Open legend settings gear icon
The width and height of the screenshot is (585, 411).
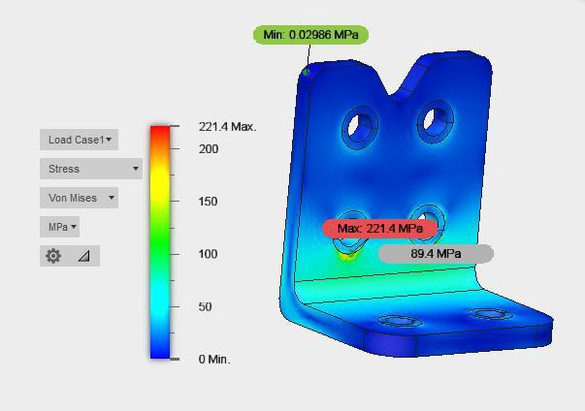point(53,256)
